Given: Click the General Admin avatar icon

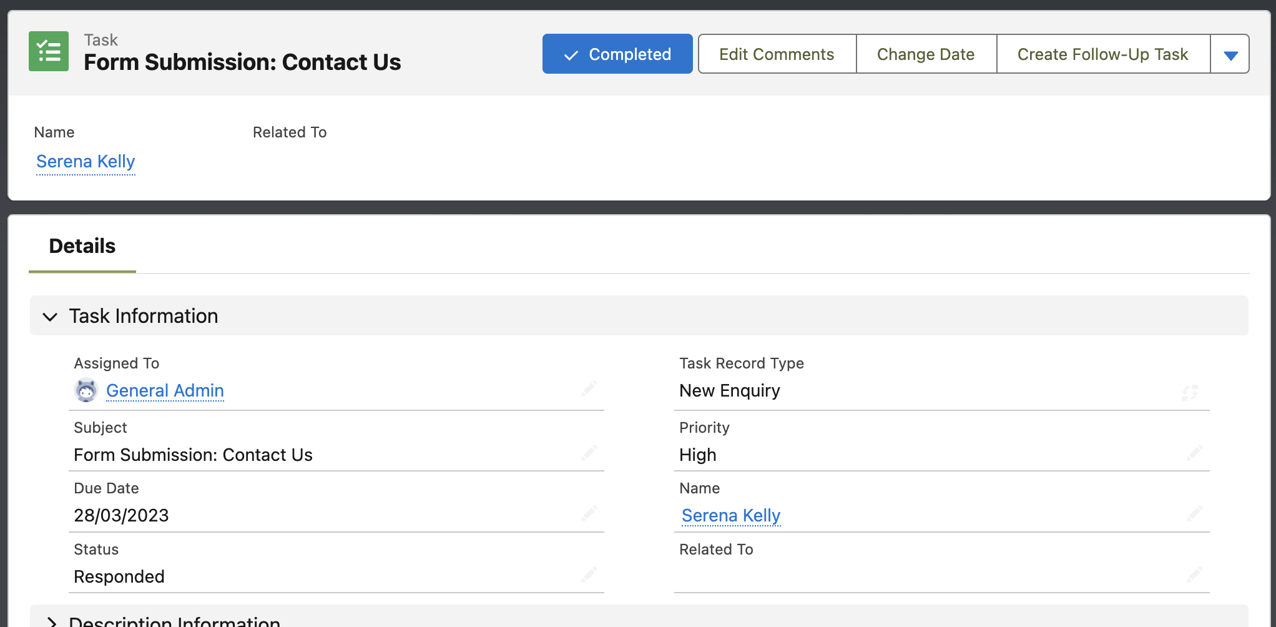Looking at the screenshot, I should point(86,390).
